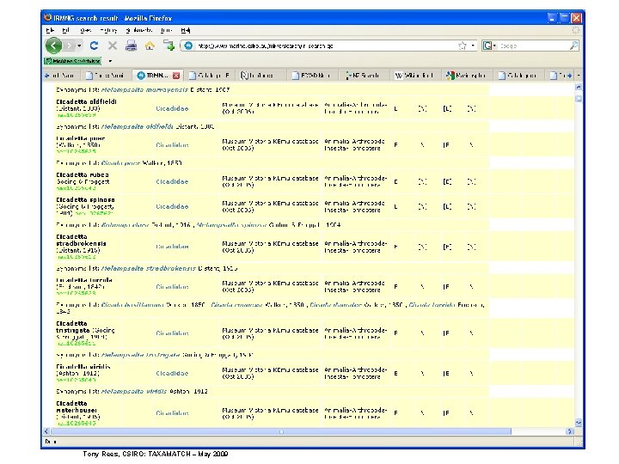Open the History menu

(x=108, y=30)
